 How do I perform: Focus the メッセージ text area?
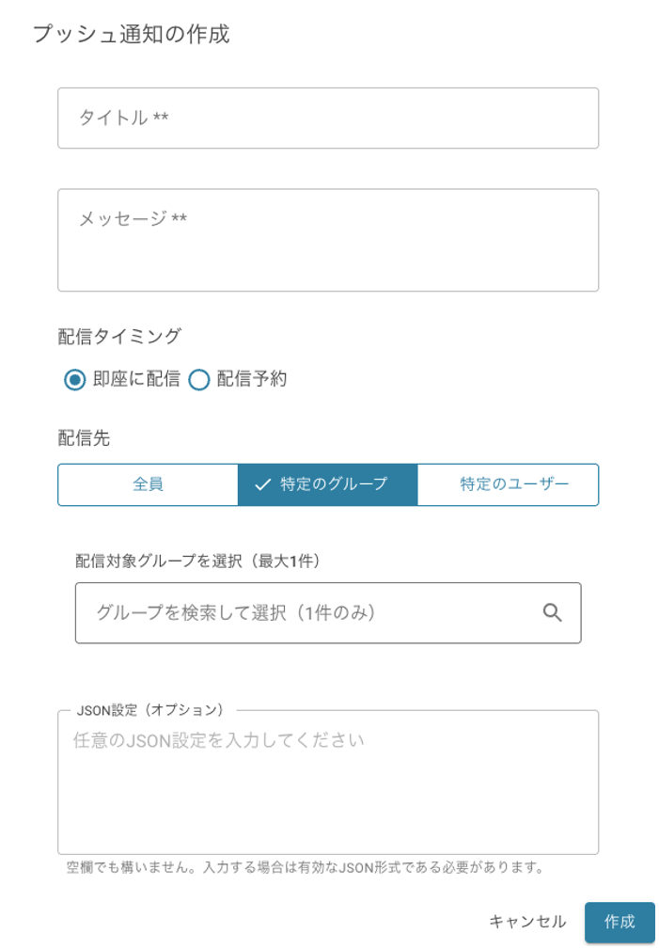pos(328,241)
